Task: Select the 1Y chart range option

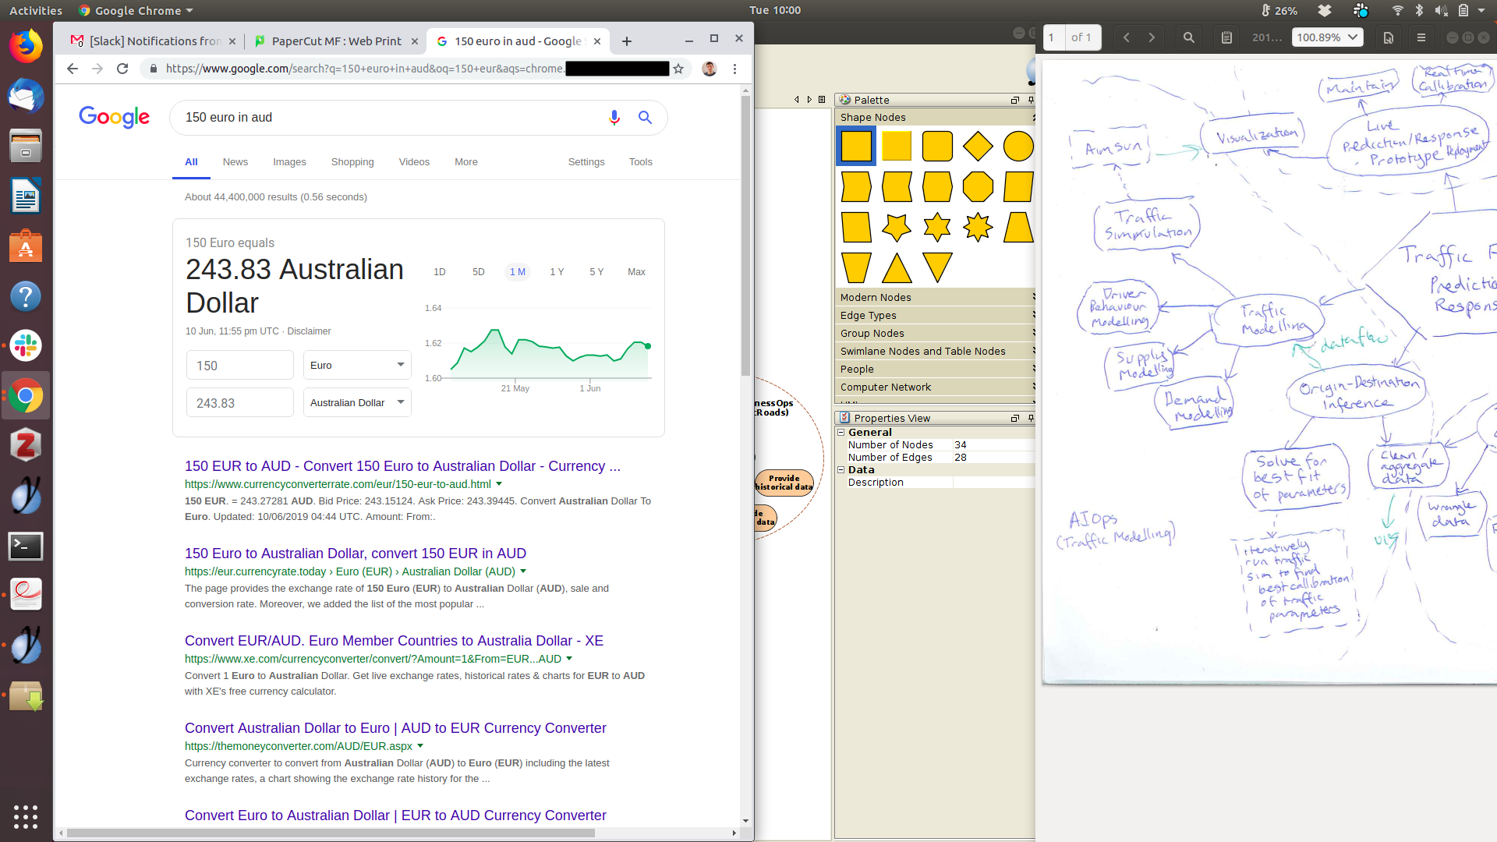Action: pyautogui.click(x=557, y=272)
